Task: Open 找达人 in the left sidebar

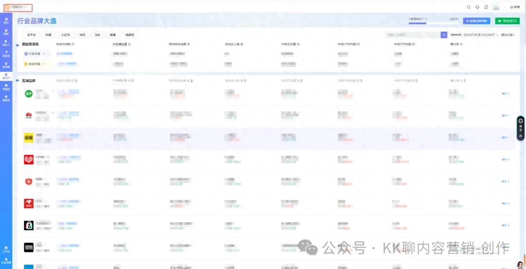Action: click(6, 43)
